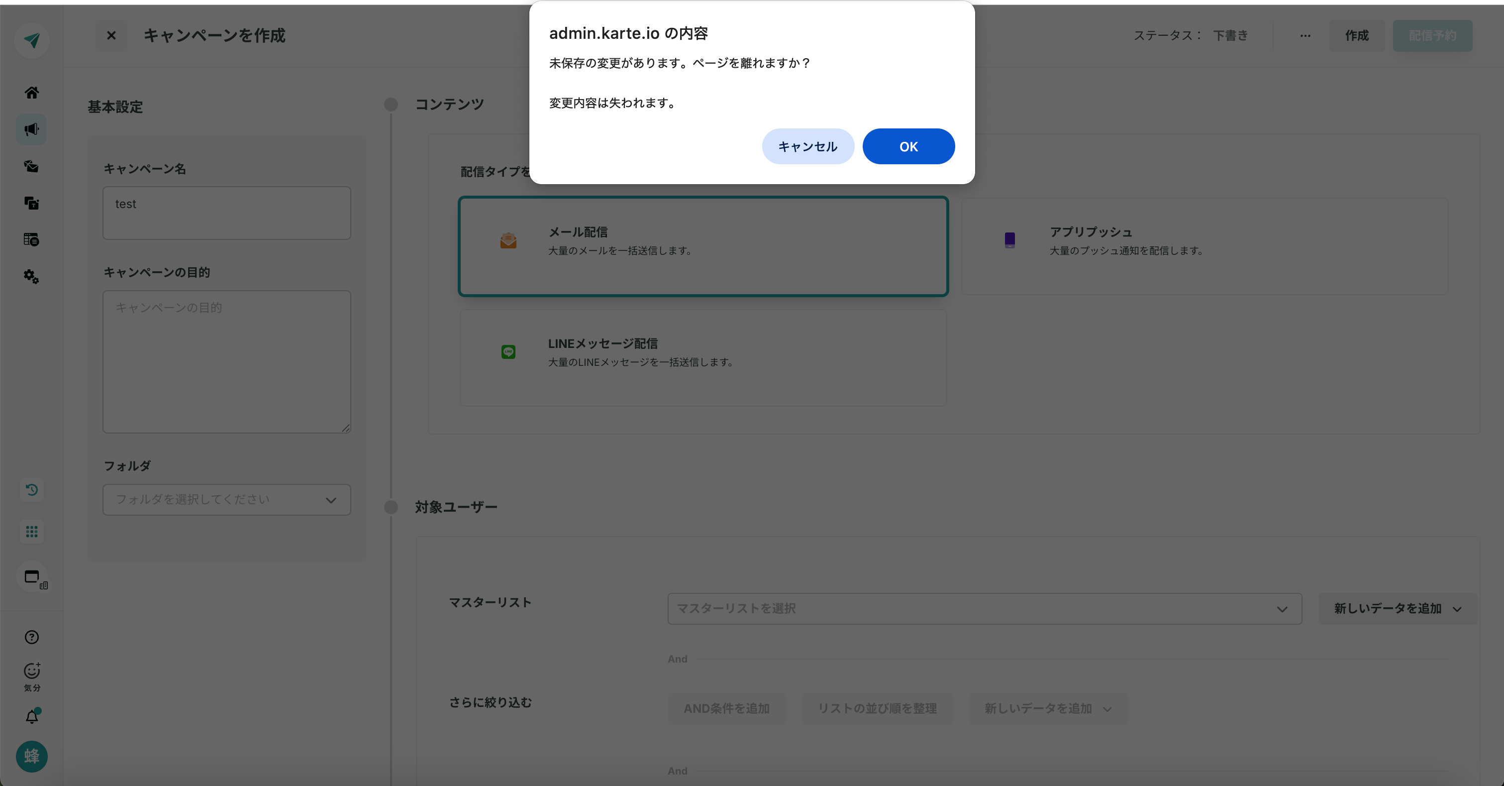Select the アプリプッシュ delivery type card
The width and height of the screenshot is (1504, 786).
tap(1204, 246)
